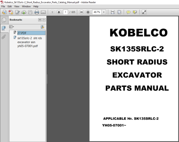
Task: Click the 27.PDF bookmark icon
Action: click(x=15, y=32)
